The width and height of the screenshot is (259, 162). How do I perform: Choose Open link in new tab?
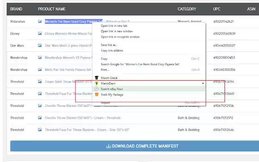tap(149, 26)
